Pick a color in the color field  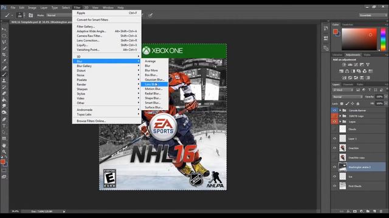359,39
